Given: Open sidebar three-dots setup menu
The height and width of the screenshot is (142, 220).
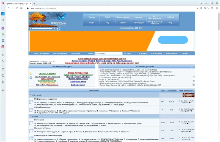Looking at the screenshot, I should pyautogui.click(x=3, y=139).
